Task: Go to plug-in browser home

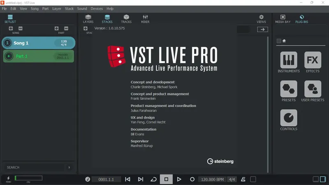Action: 284,41
